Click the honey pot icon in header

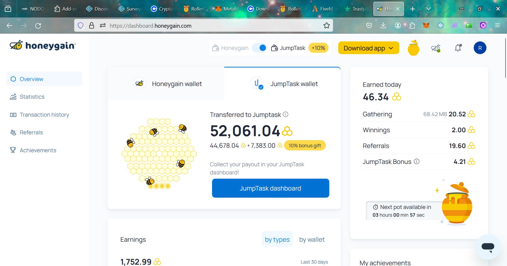pos(413,48)
